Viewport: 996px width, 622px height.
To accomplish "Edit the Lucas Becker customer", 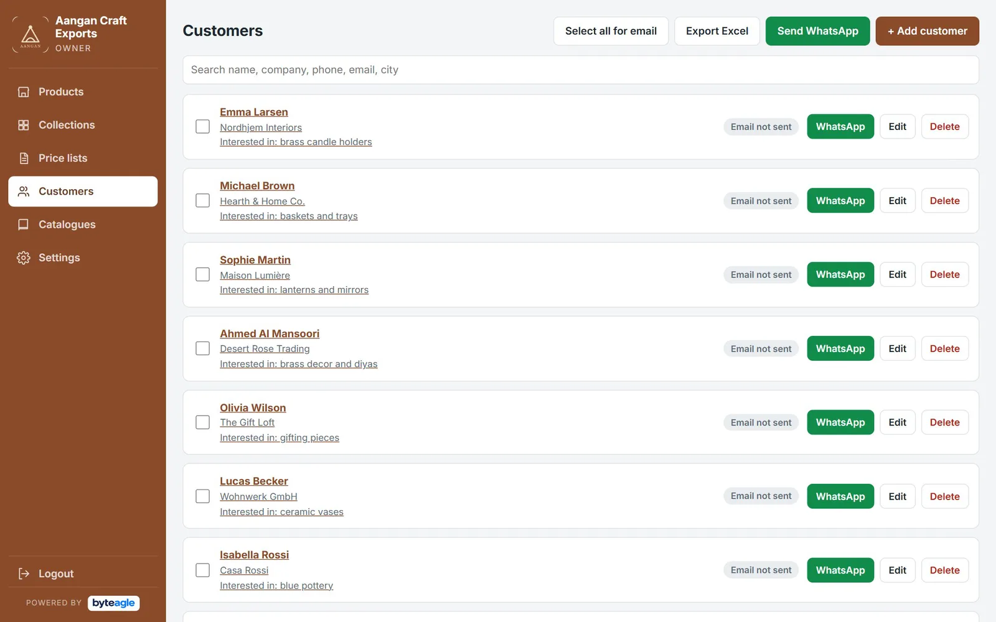I will tap(897, 496).
